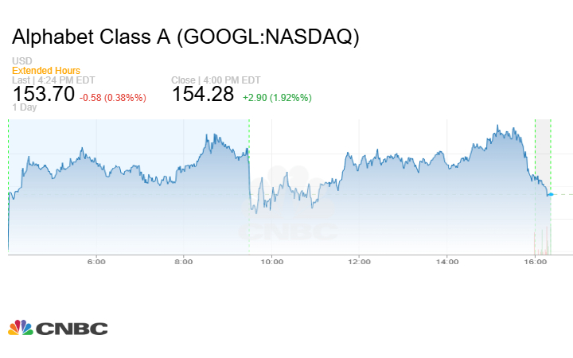Click the 14:00 time axis label
The width and height of the screenshot is (573, 358).
coord(447,261)
